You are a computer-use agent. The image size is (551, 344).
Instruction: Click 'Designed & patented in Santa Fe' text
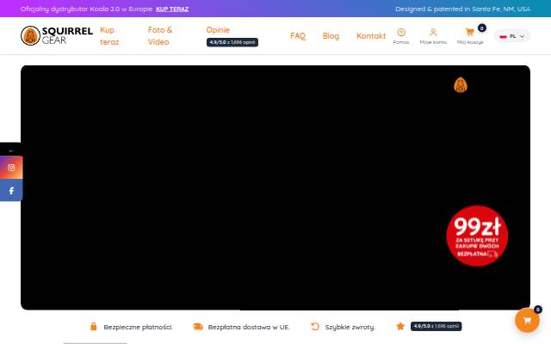462,9
